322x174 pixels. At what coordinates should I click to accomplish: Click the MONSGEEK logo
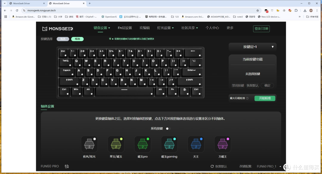pos(58,29)
